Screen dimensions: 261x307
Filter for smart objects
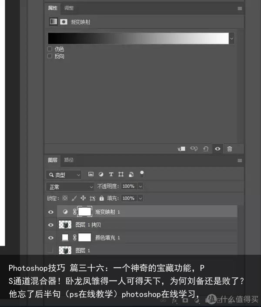click(131, 174)
